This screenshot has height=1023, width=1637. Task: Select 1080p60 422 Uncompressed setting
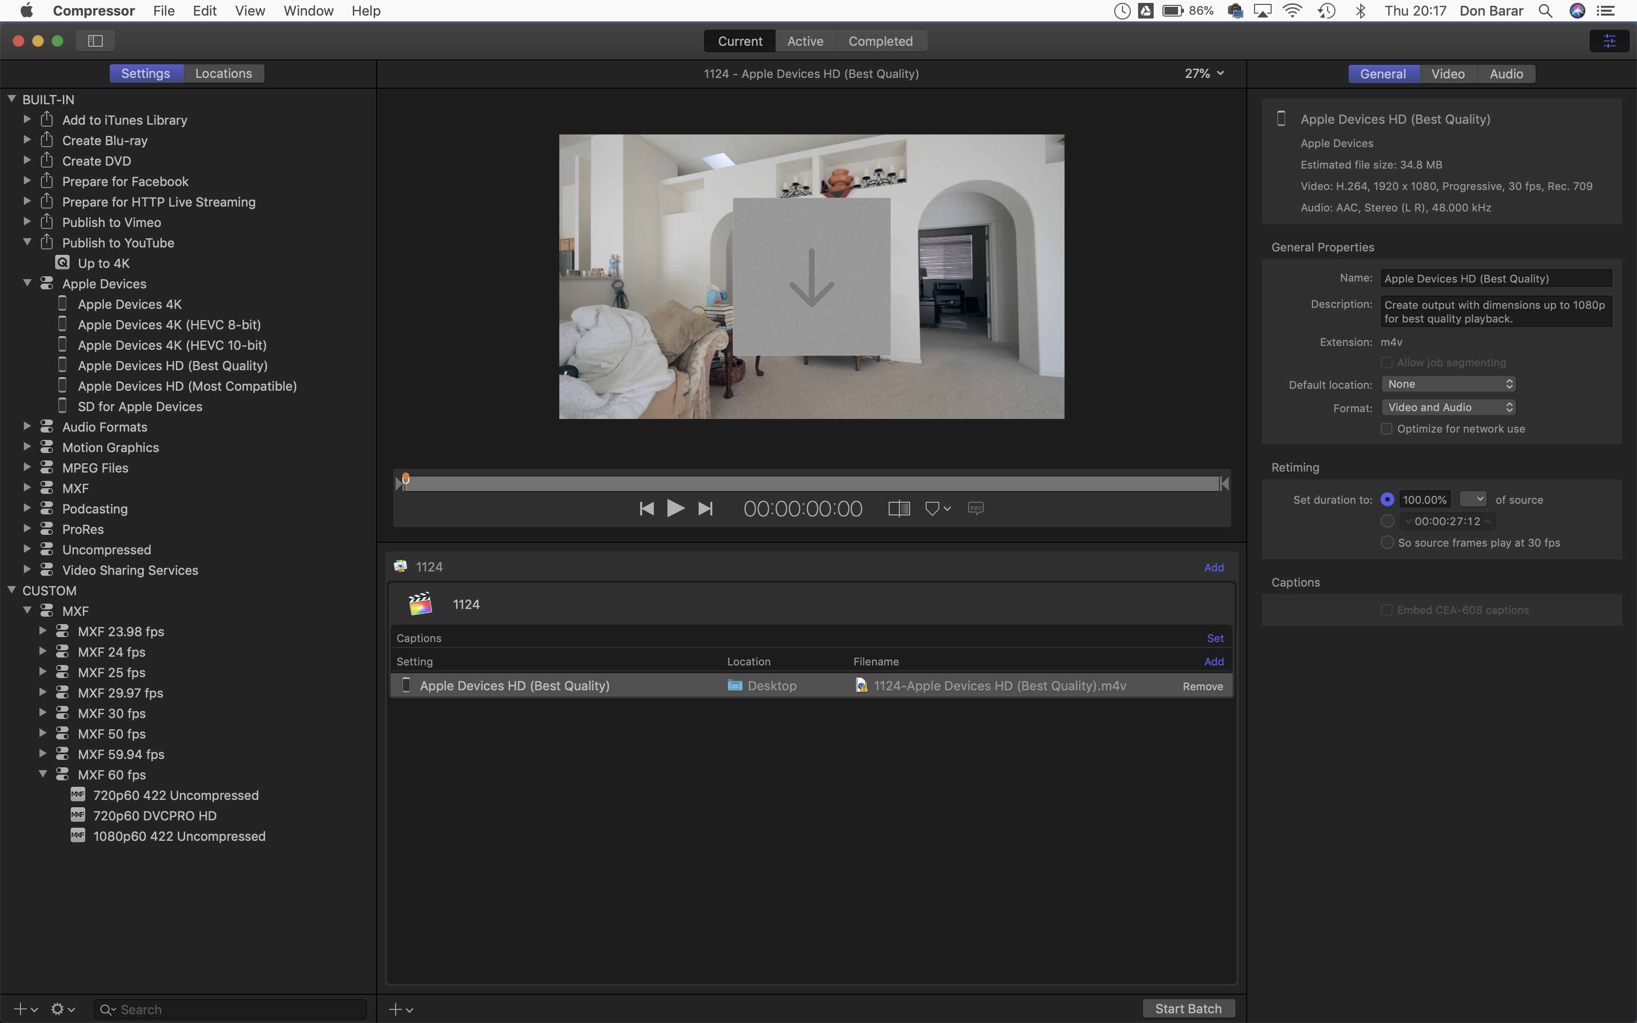coord(179,835)
